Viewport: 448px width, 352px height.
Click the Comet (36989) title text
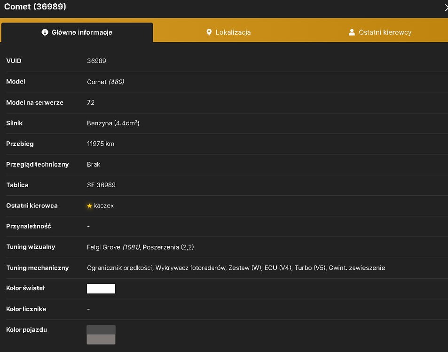[x=35, y=6]
